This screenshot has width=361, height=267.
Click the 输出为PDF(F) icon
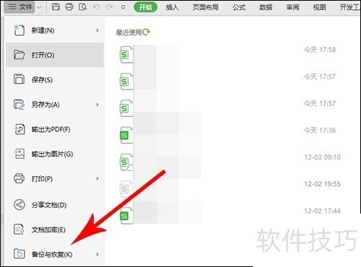coord(19,129)
